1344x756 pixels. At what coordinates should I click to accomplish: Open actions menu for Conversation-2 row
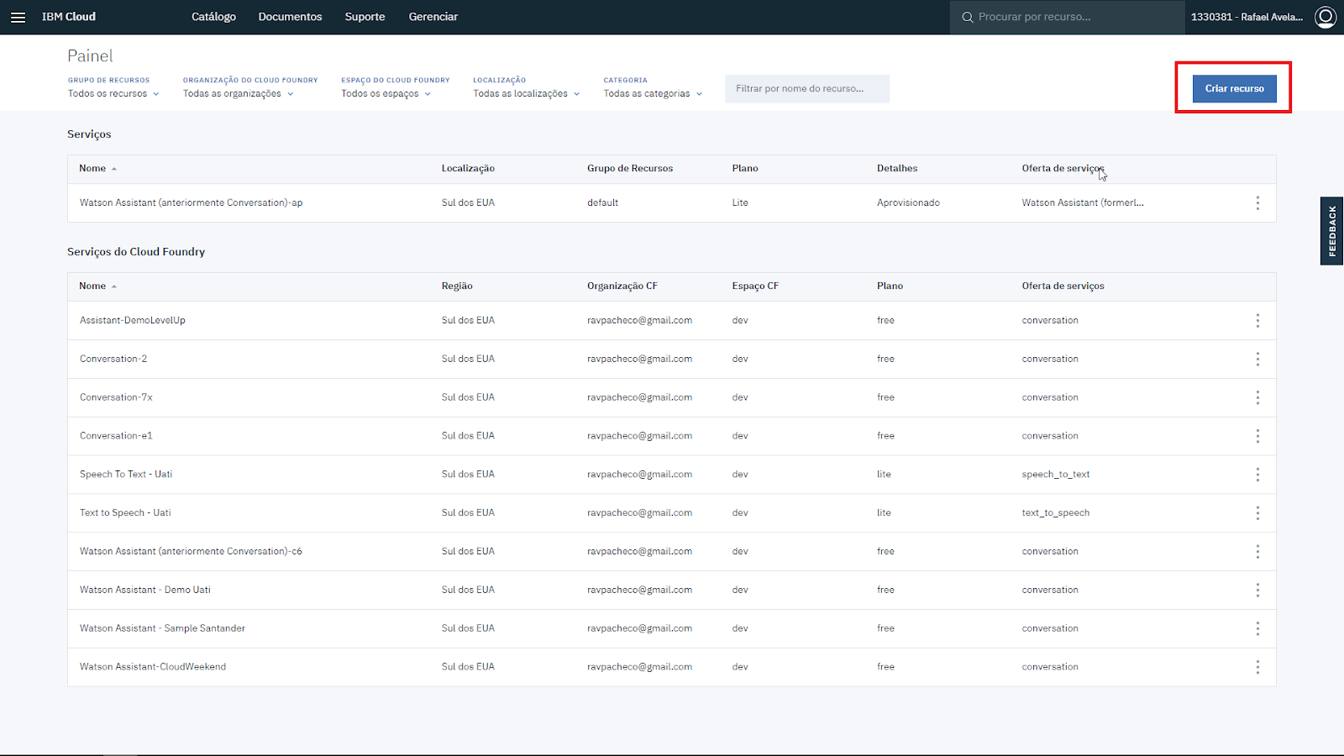[x=1257, y=360]
